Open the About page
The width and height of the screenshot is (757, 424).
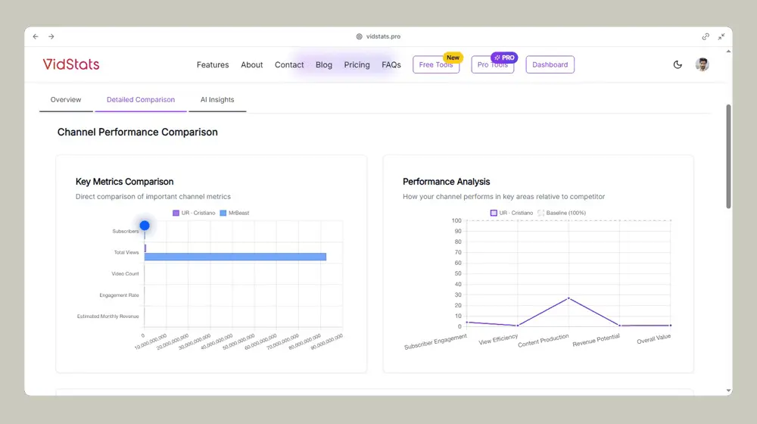[x=251, y=64]
